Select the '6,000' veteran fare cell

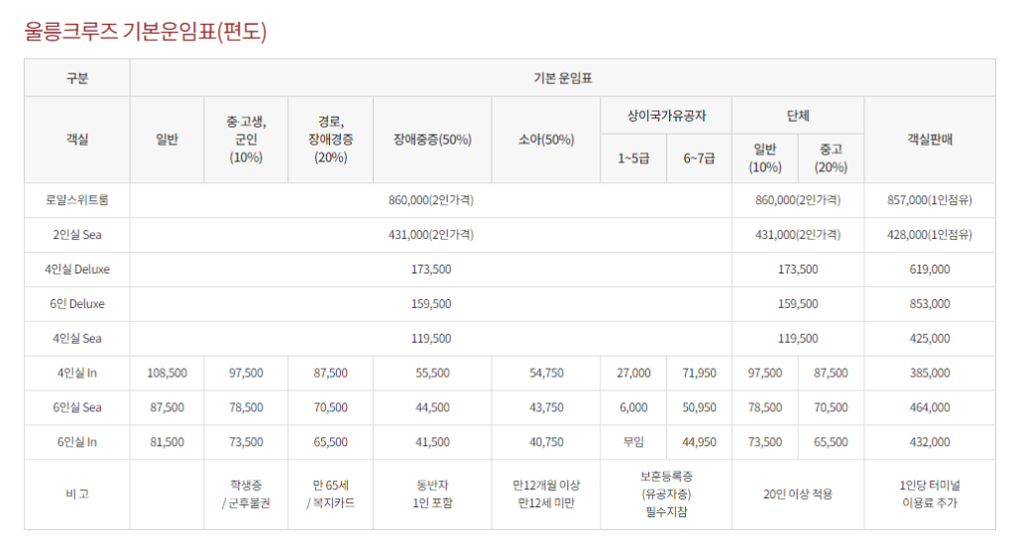pos(633,408)
